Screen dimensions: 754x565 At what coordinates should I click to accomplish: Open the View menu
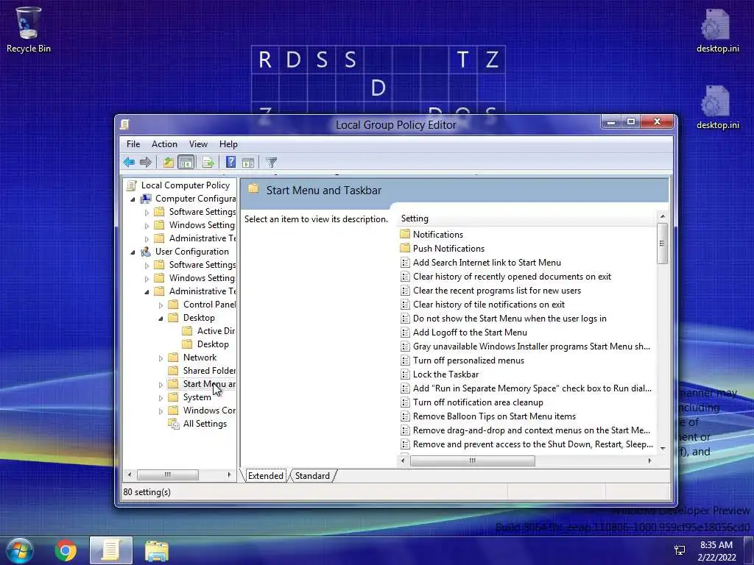(x=198, y=143)
